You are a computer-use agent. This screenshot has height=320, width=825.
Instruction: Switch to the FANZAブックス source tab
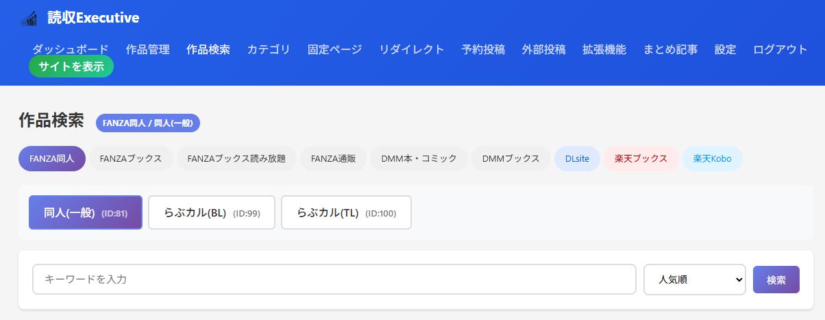[131, 158]
